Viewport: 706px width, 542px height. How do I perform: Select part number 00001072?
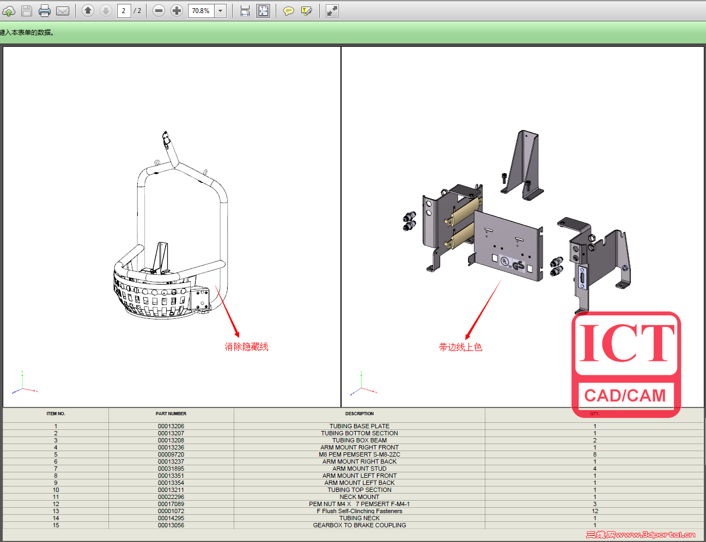click(171, 511)
